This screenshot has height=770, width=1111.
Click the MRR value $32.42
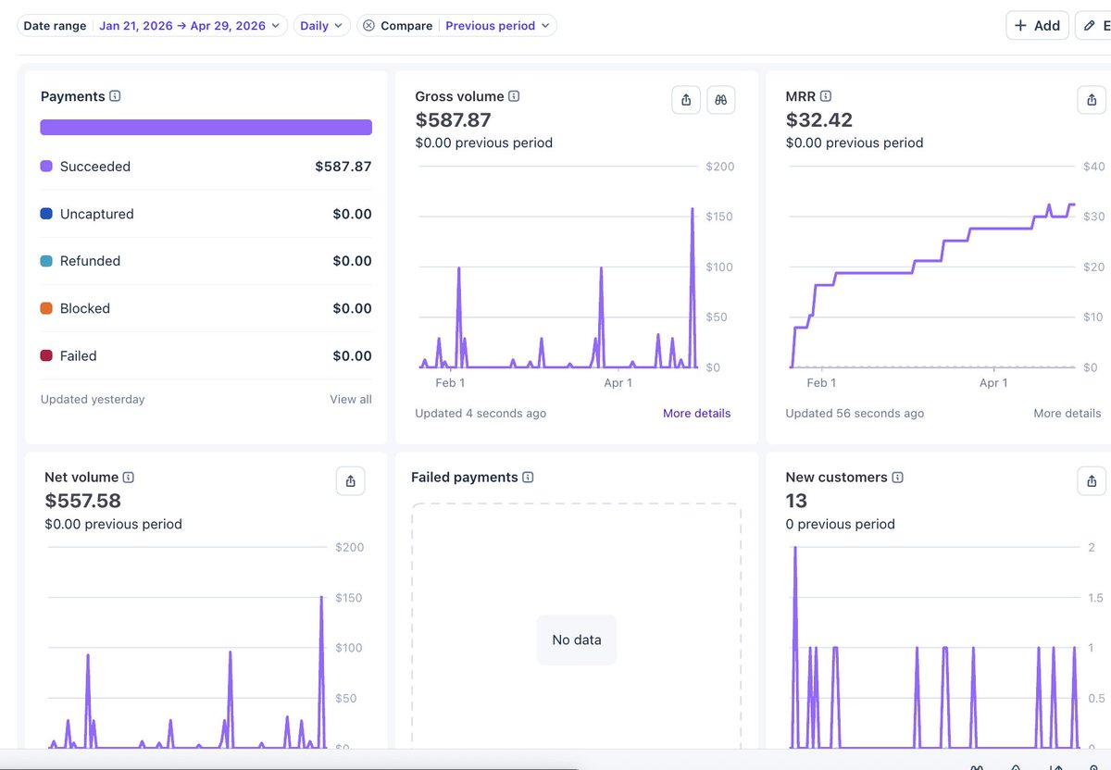819,120
